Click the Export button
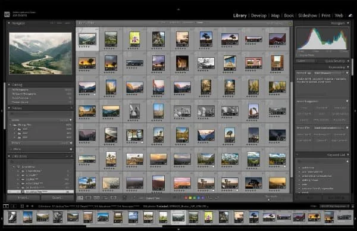This screenshot has width=357, height=231. (x=57, y=198)
